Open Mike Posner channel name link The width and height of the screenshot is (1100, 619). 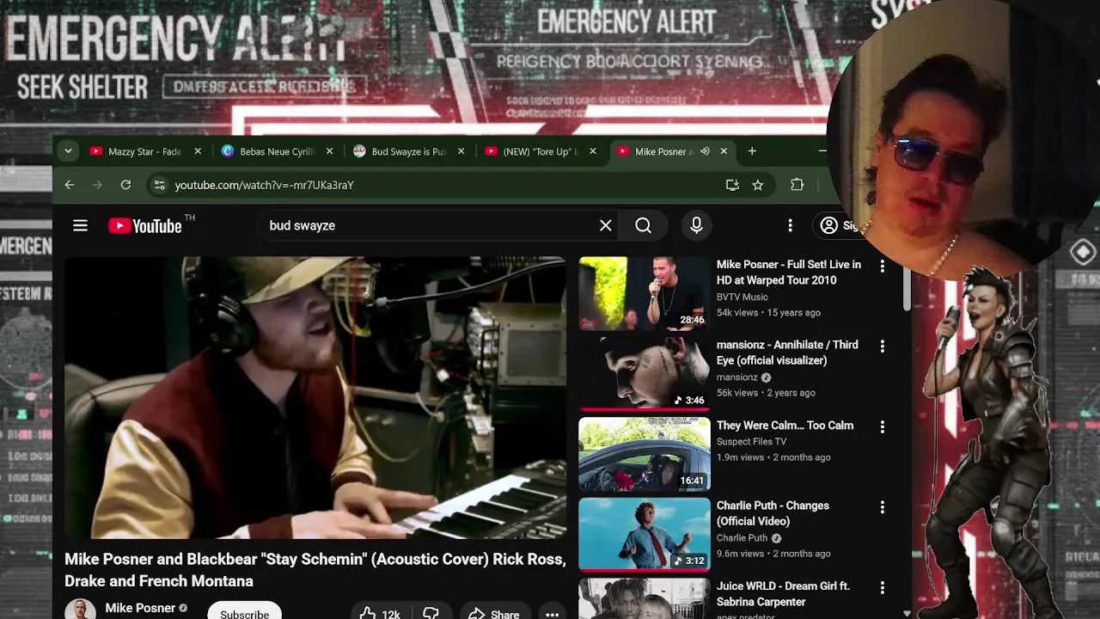140,608
